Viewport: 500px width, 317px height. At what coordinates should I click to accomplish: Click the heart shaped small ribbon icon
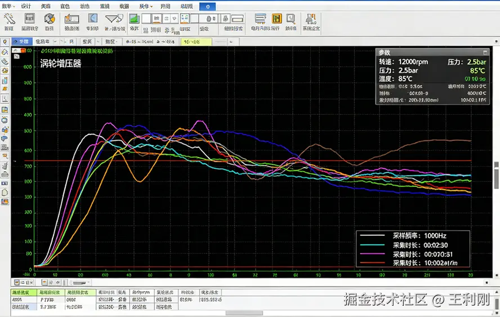click(x=175, y=19)
